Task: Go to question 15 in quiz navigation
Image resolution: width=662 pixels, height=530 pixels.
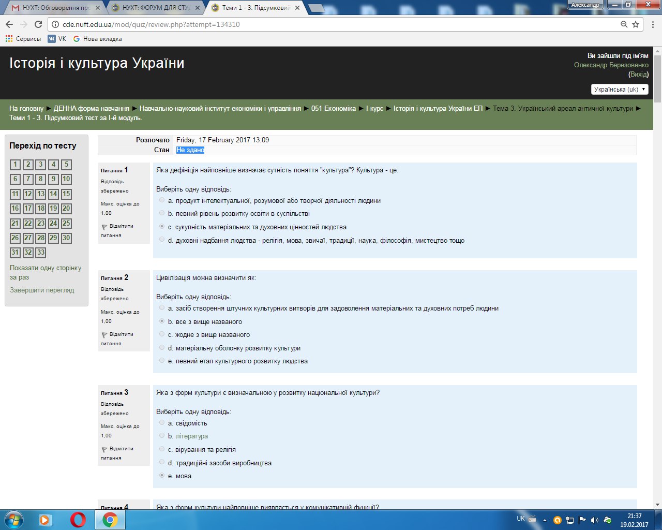Action: tap(66, 194)
